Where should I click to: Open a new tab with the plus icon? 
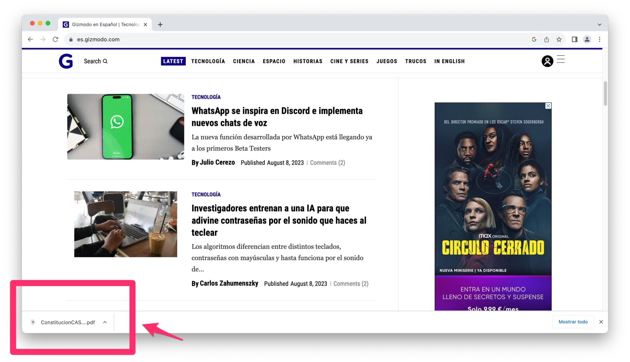click(160, 25)
